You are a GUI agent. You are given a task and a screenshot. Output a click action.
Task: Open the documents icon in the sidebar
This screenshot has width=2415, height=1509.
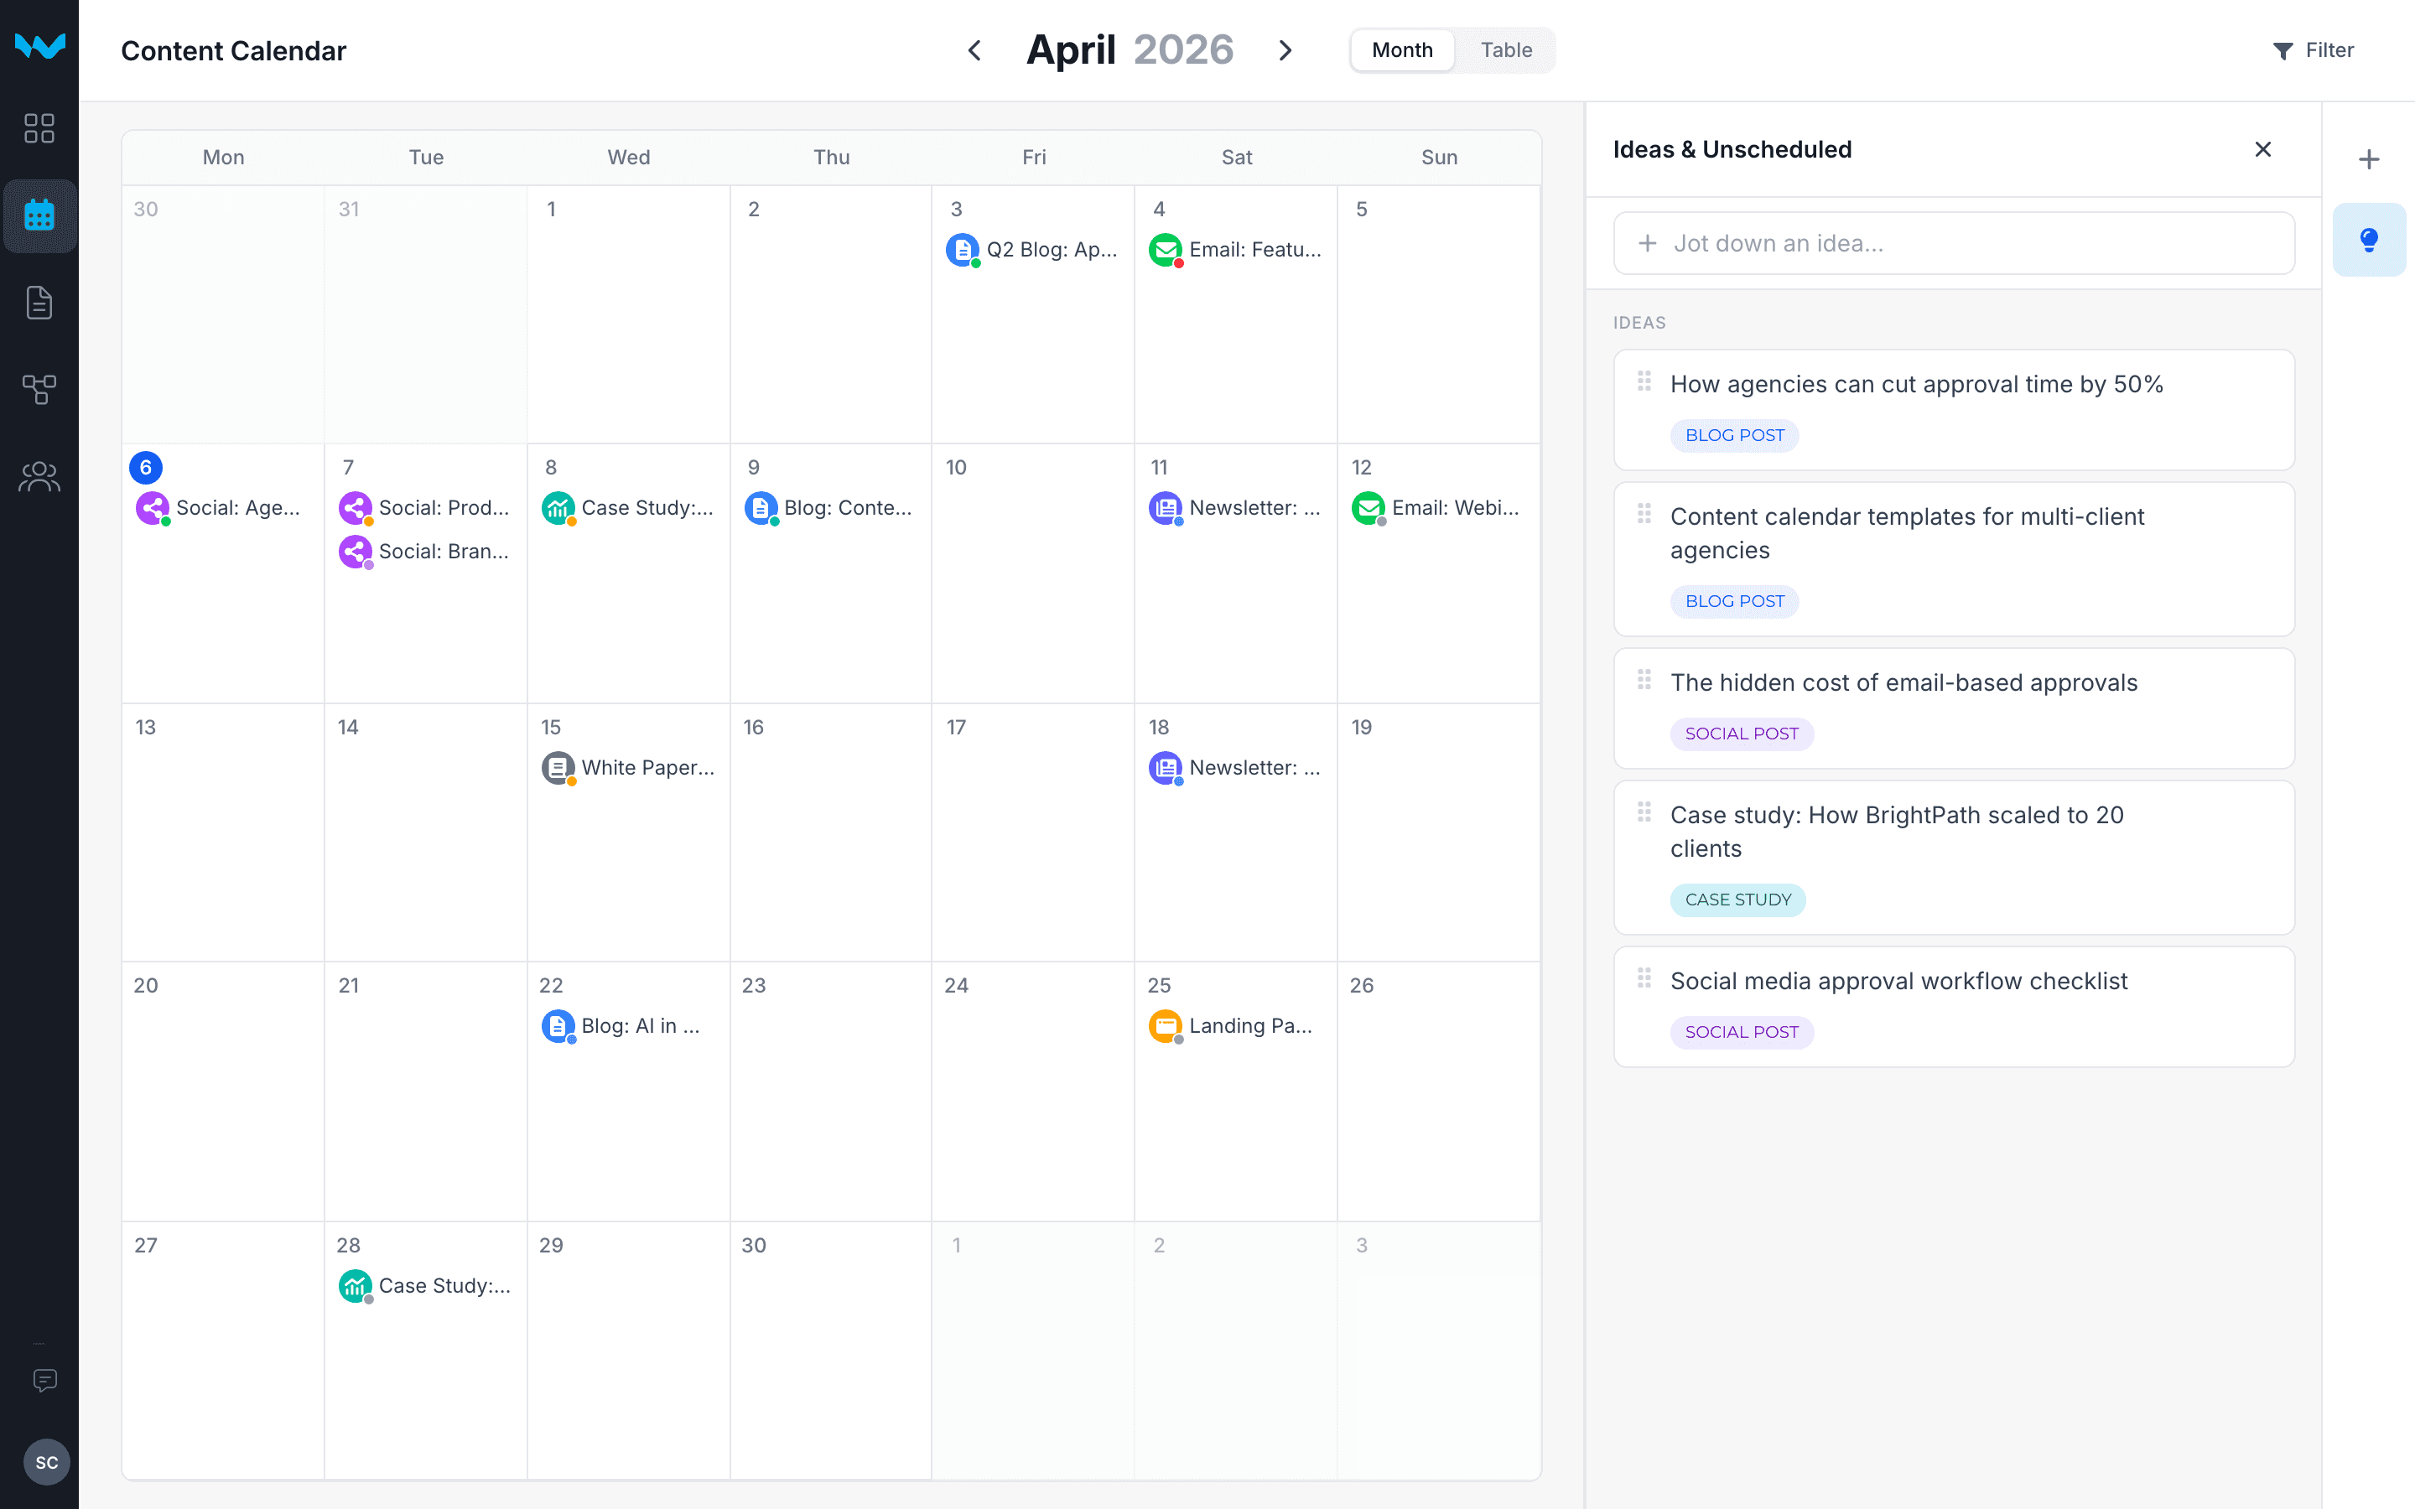(x=40, y=303)
